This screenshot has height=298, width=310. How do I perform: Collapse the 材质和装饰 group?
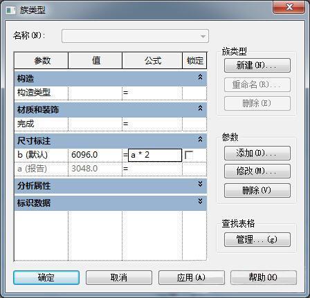pyautogui.click(x=200, y=108)
